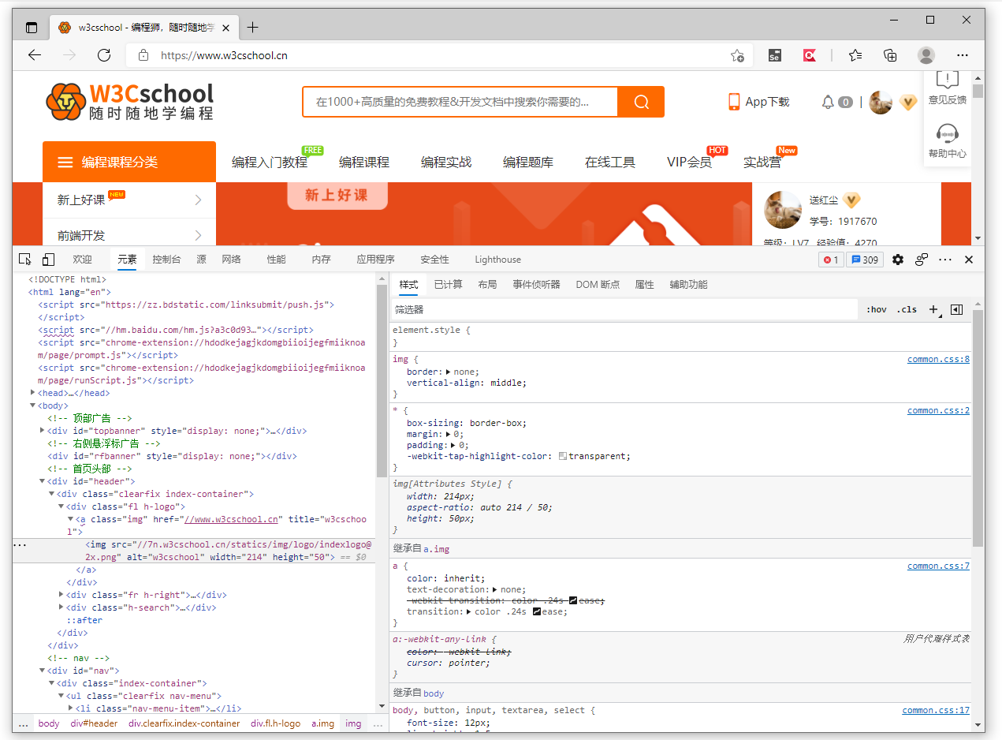Activate the inspect element picker tool
This screenshot has width=1002, height=740.
coord(25,260)
